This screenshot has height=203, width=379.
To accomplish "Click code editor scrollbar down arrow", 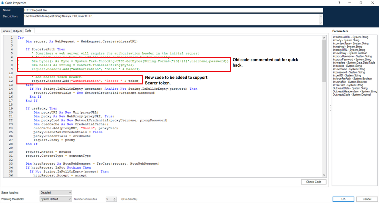I will point(324,175).
